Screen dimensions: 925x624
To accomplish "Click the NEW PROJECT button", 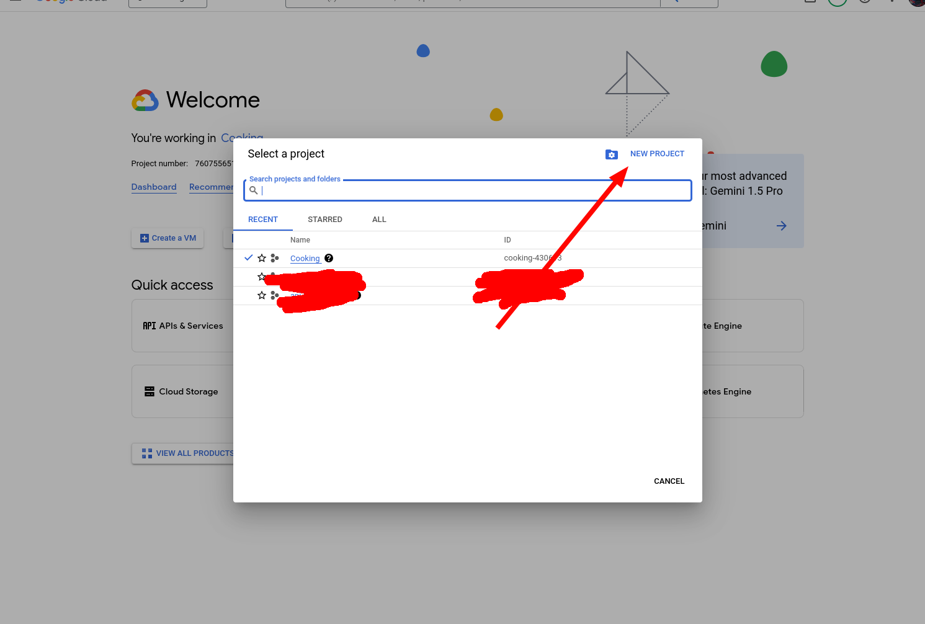I will [x=657, y=154].
